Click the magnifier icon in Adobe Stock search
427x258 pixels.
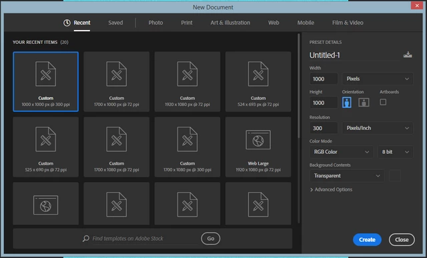(x=86, y=239)
